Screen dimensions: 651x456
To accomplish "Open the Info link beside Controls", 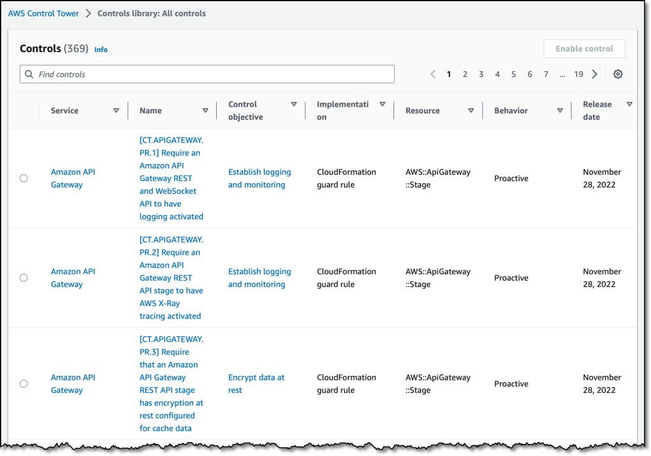I will [x=101, y=50].
